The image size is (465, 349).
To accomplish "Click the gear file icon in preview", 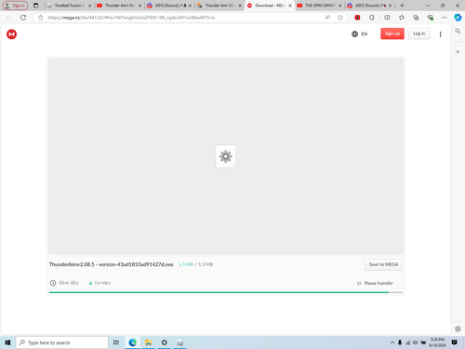I will click(226, 156).
